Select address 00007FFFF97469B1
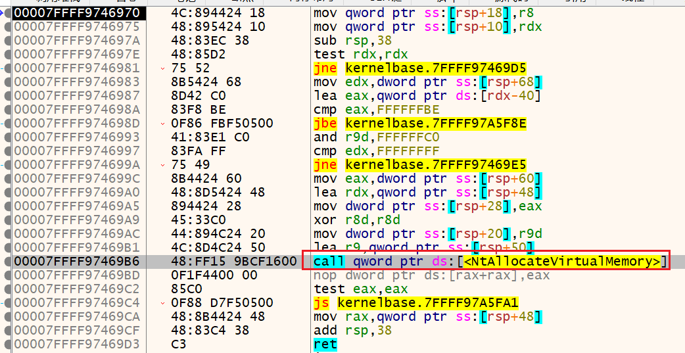Screen dimensions: 685x353 (77, 248)
